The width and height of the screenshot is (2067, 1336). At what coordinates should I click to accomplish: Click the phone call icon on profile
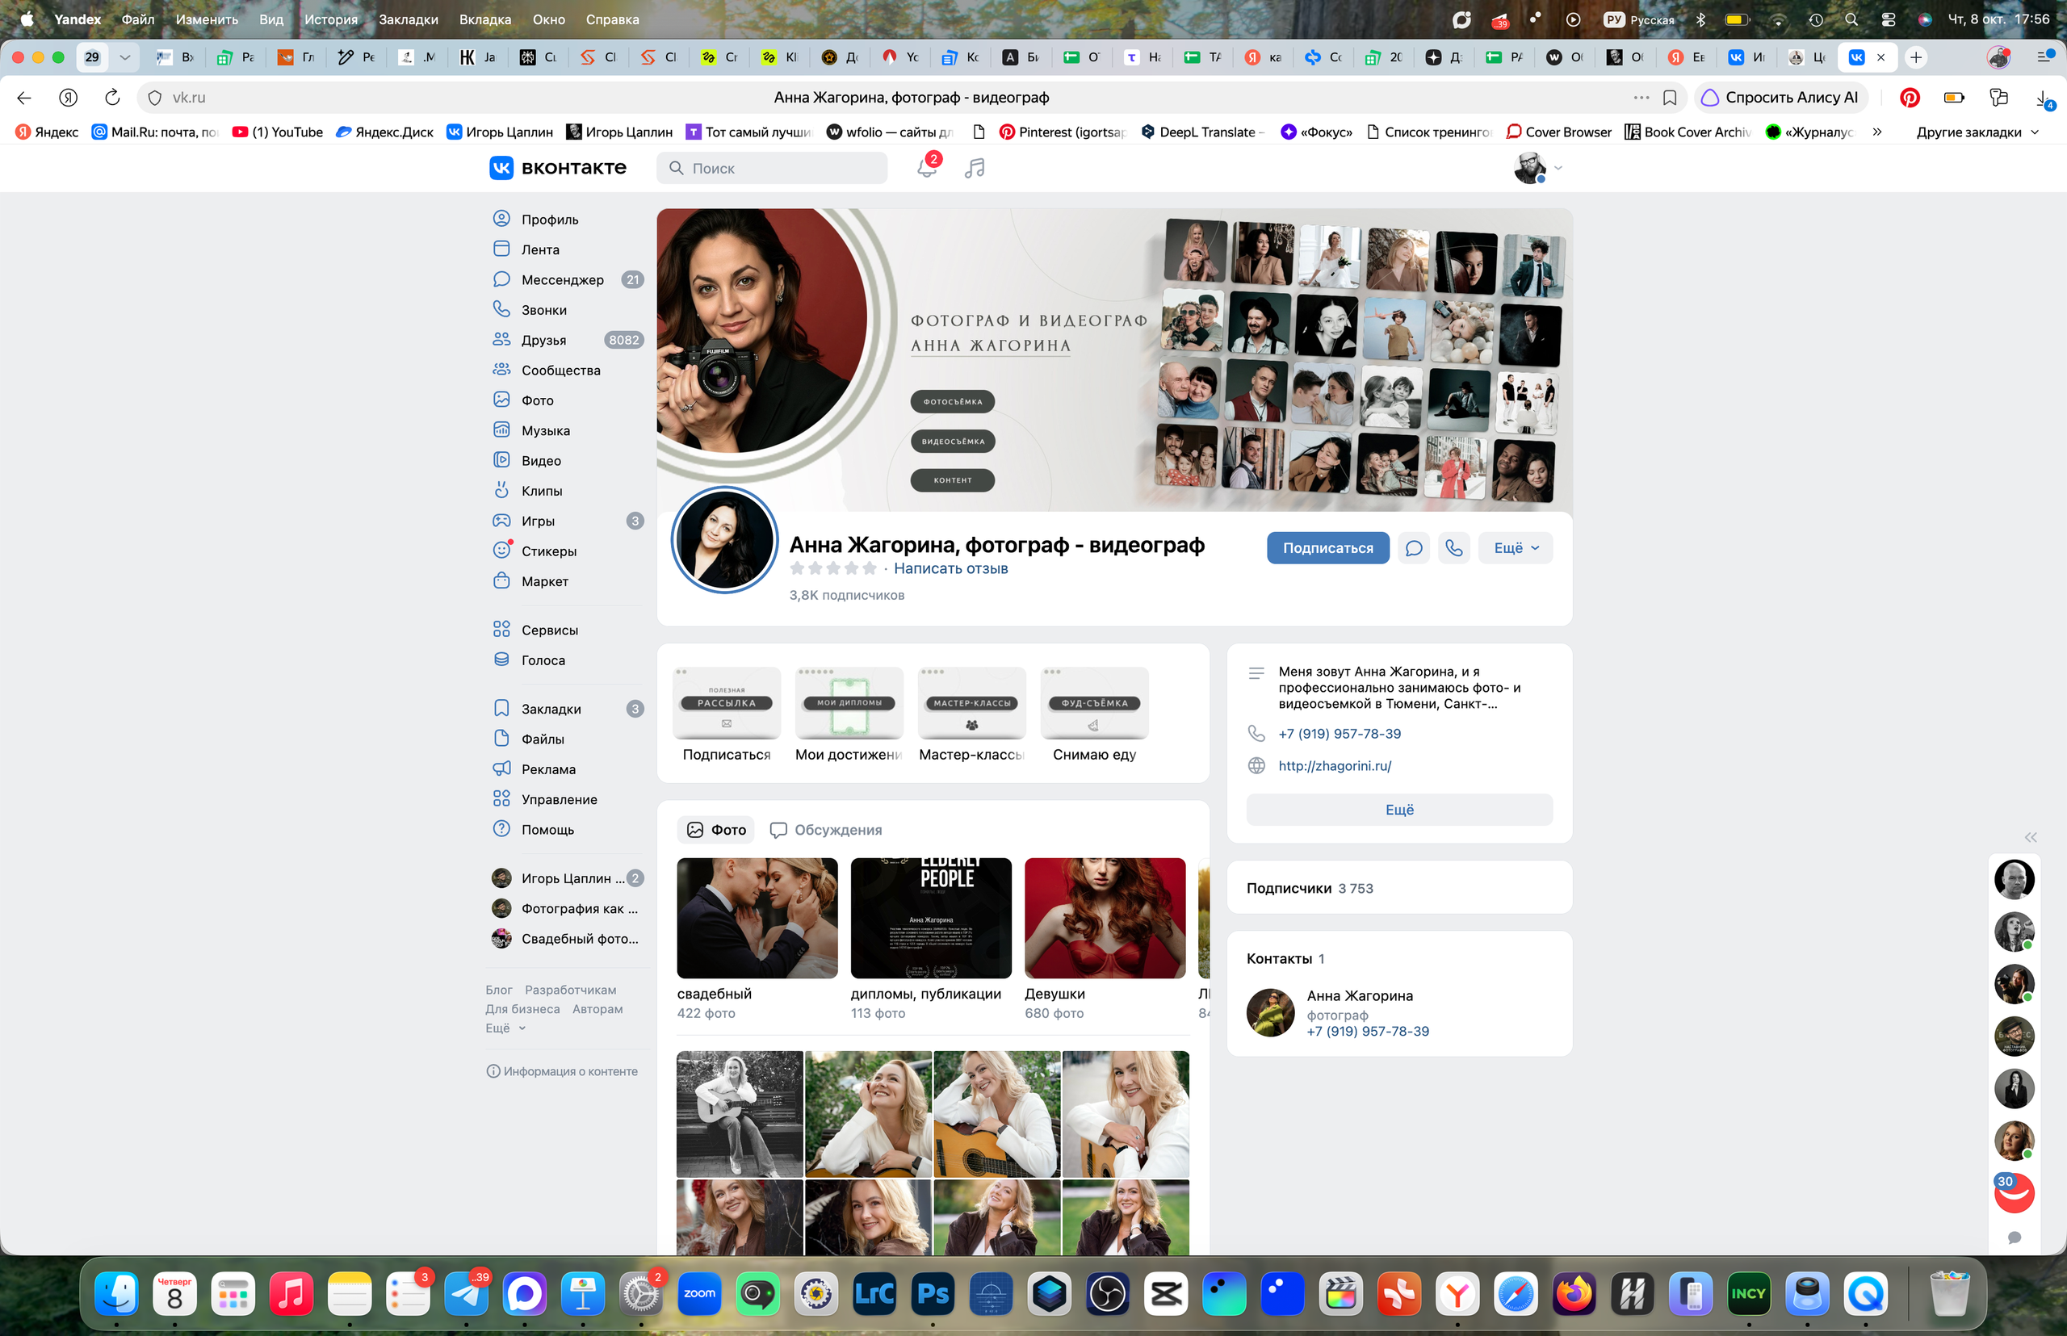pyautogui.click(x=1454, y=548)
